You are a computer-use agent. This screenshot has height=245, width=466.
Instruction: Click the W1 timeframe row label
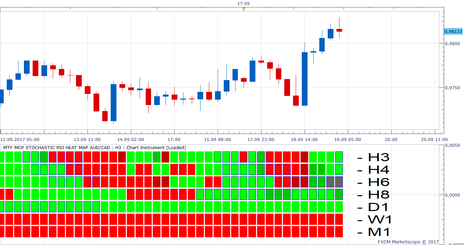[x=374, y=219]
